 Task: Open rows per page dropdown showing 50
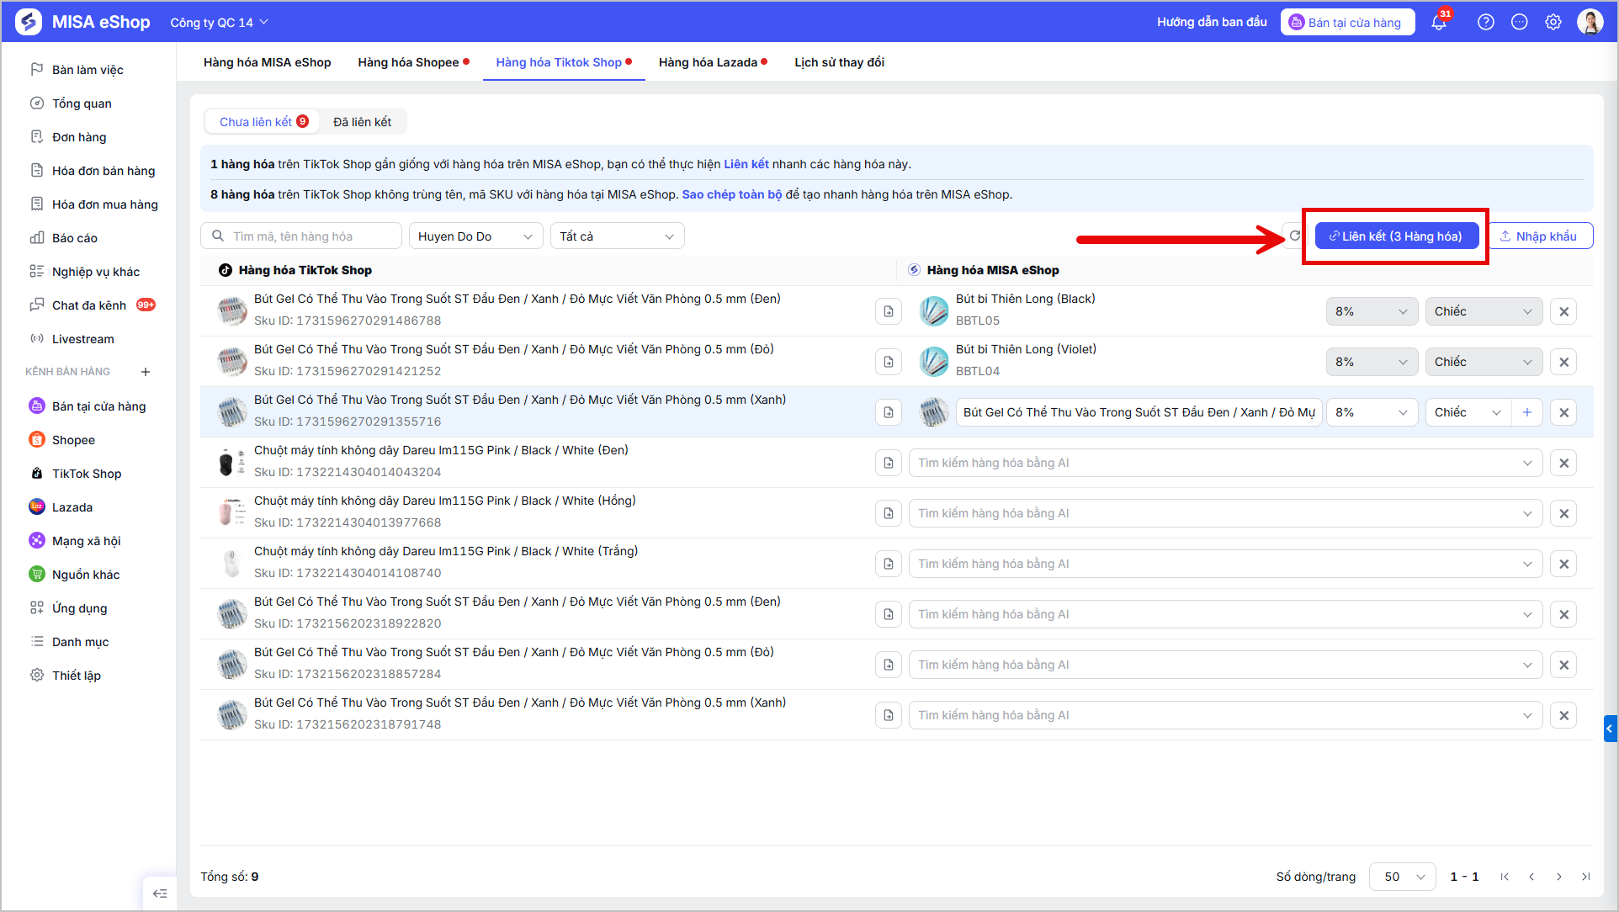1403,877
